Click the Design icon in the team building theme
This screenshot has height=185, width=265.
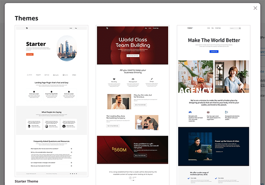[x=151, y=80]
